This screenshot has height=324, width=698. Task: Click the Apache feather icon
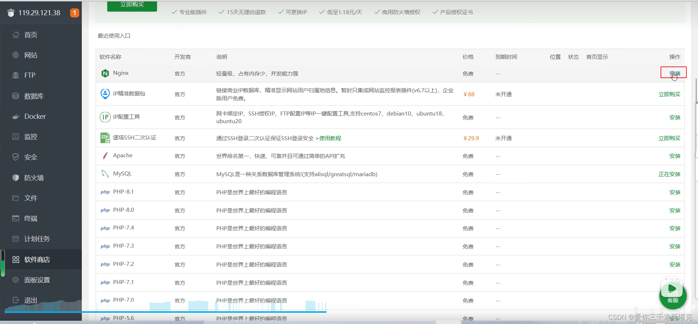(x=105, y=156)
